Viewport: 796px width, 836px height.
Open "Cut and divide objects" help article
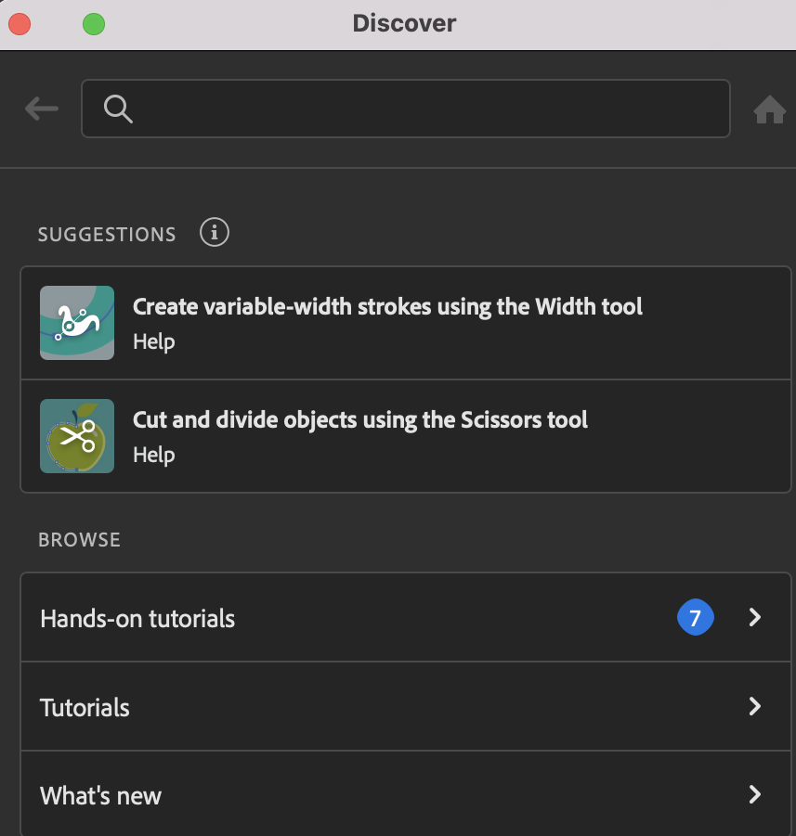(x=360, y=419)
